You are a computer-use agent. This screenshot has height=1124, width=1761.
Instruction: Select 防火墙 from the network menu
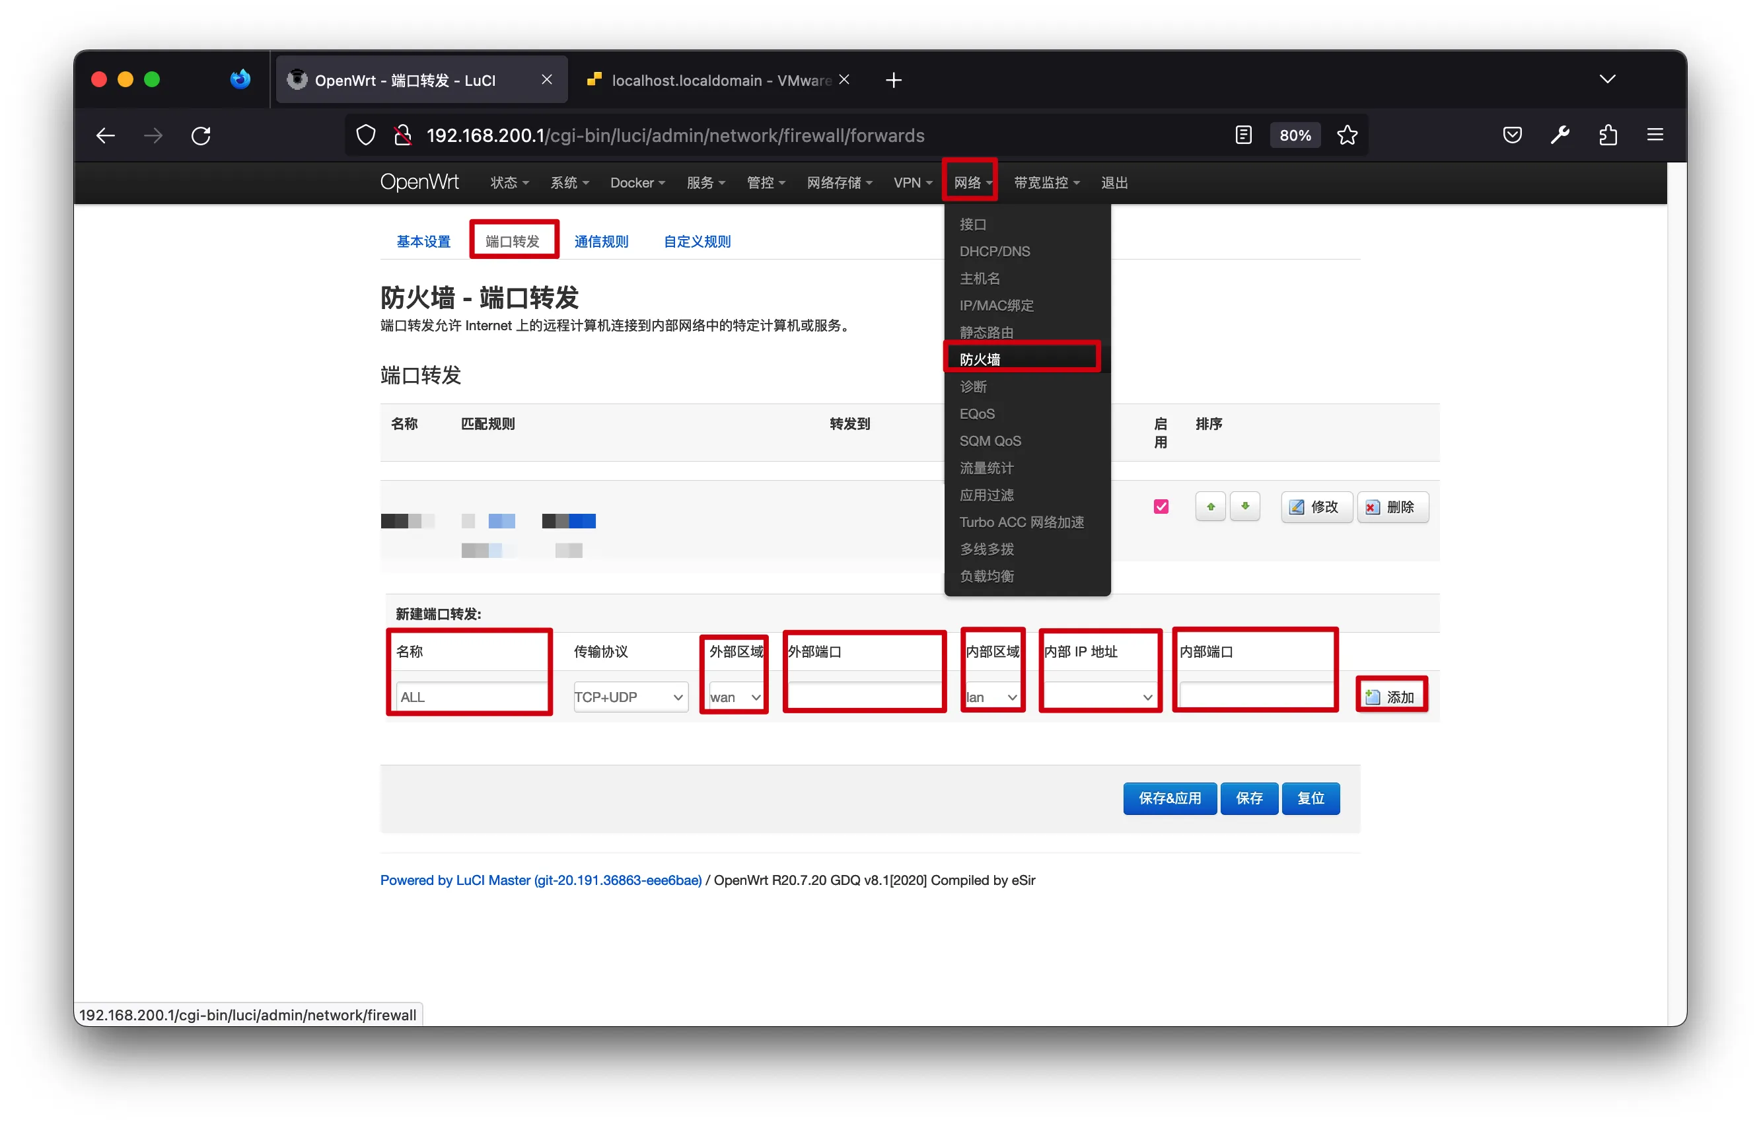tap(1026, 360)
